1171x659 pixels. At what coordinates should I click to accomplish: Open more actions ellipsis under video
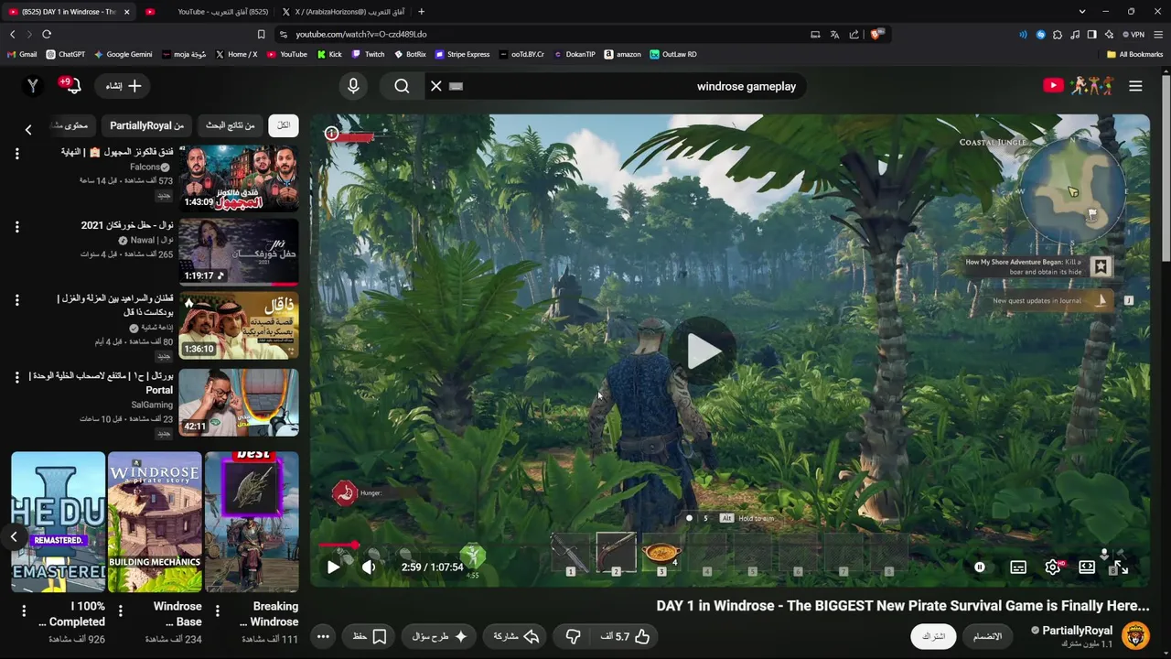[x=323, y=636]
